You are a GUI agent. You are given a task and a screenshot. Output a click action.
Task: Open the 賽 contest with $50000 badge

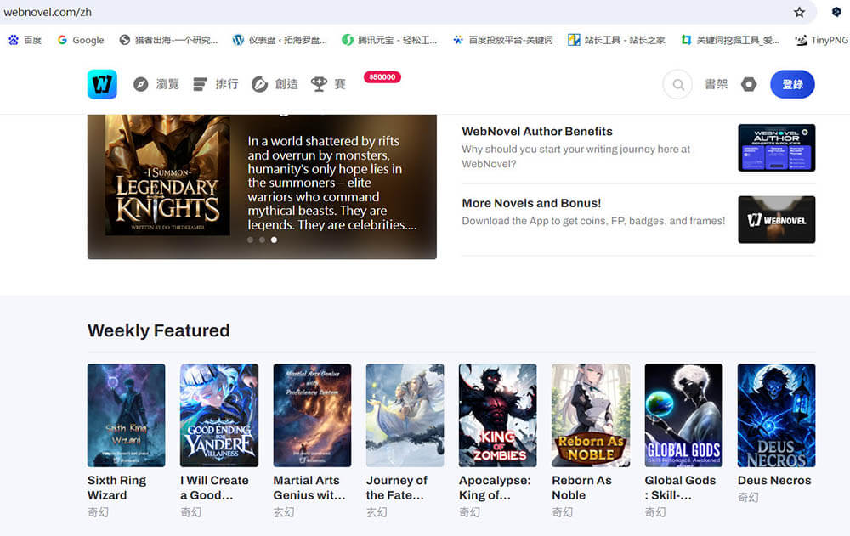[x=330, y=84]
